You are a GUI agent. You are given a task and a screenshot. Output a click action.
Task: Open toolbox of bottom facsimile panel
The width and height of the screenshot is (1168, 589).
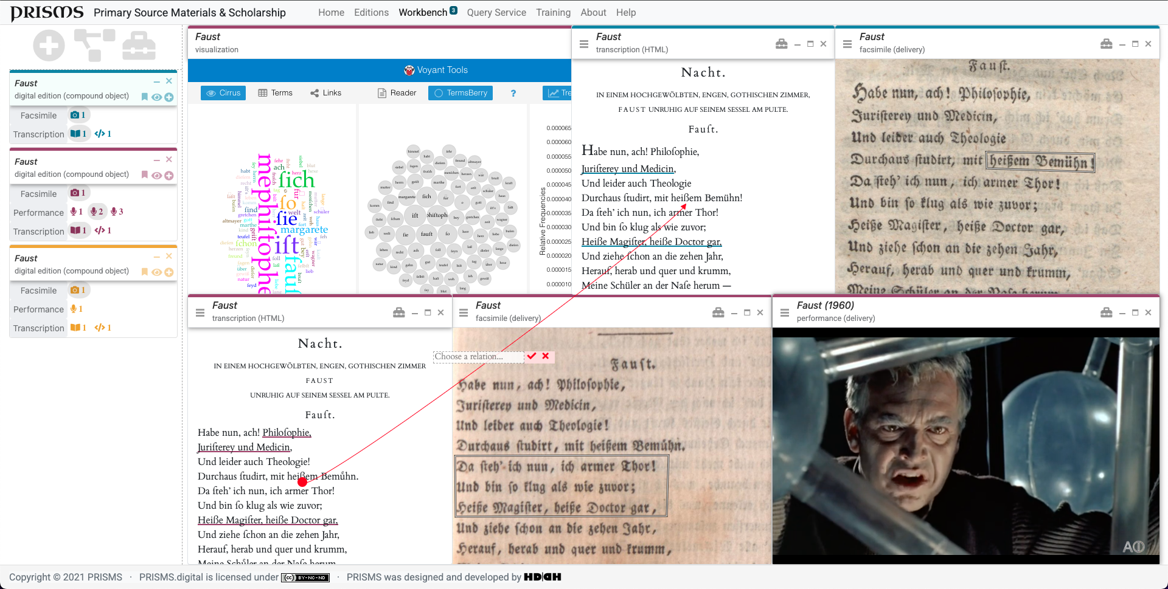click(718, 312)
